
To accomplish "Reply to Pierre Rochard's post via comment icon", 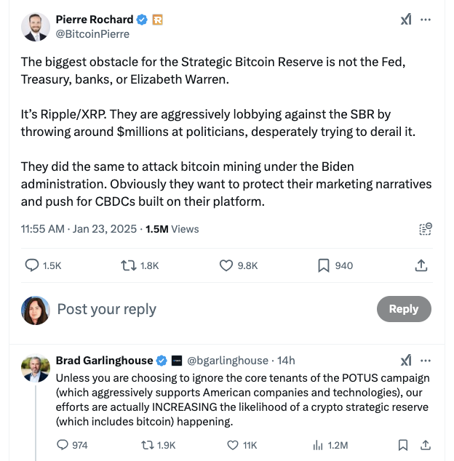I will [x=32, y=265].
